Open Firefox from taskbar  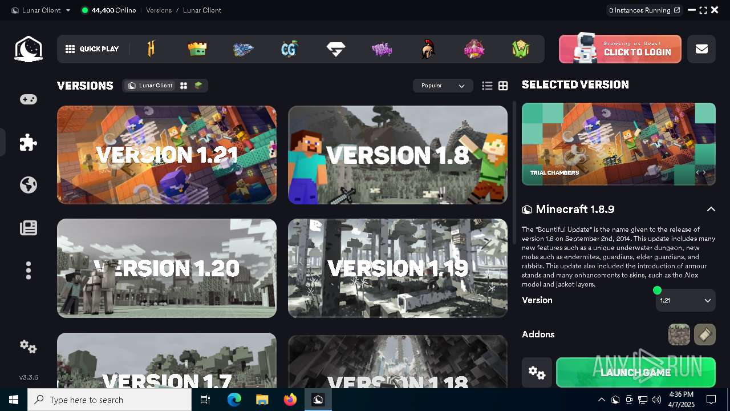pos(290,400)
